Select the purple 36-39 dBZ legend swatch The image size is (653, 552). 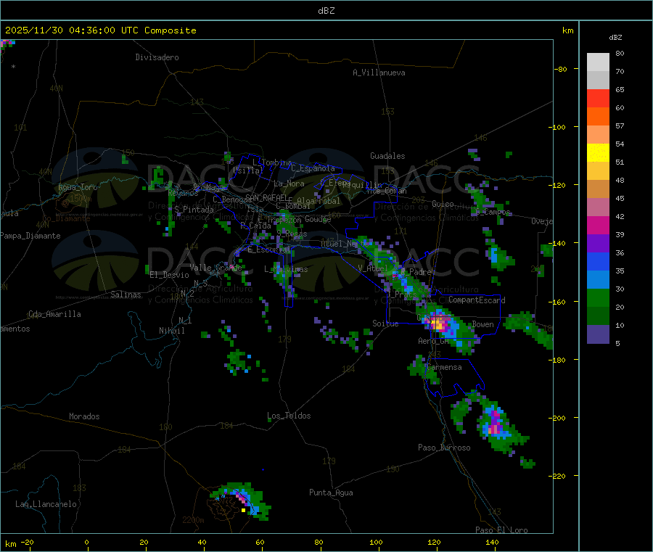click(598, 243)
